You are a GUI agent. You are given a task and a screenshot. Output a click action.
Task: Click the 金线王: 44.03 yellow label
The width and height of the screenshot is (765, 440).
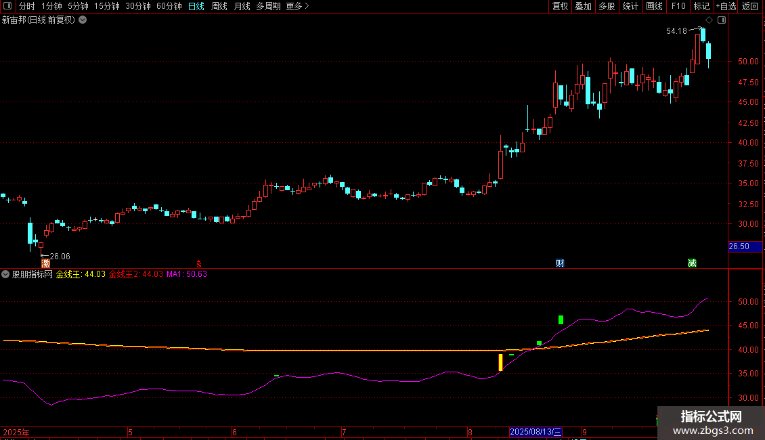coord(81,274)
